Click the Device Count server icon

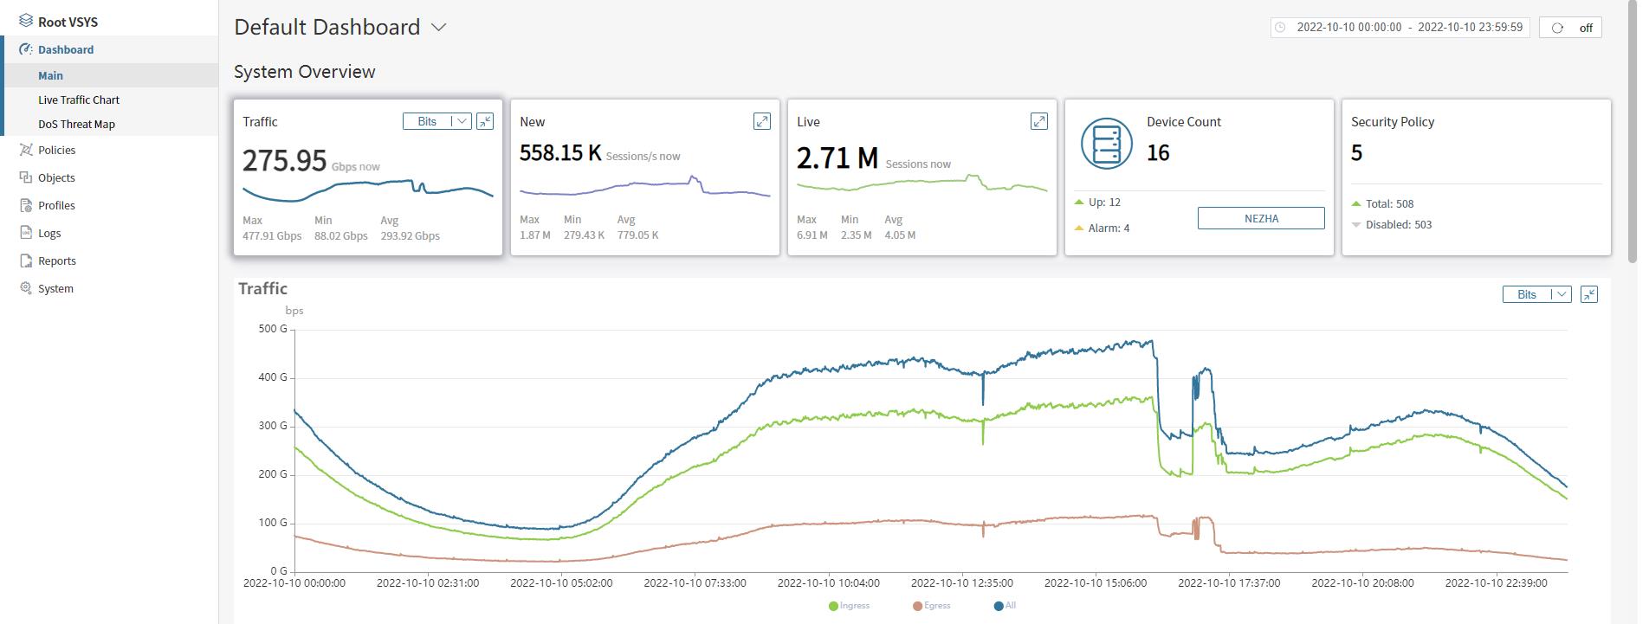tap(1106, 143)
